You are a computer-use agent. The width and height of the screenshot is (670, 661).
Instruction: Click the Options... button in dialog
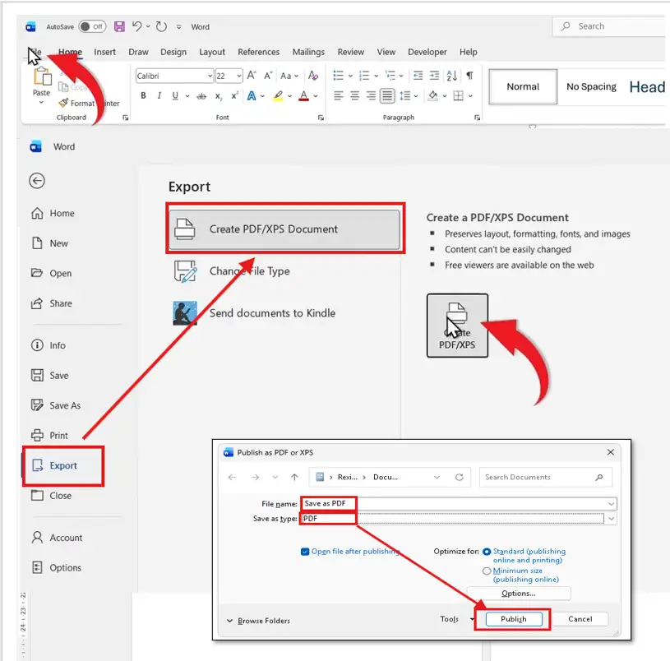519,594
